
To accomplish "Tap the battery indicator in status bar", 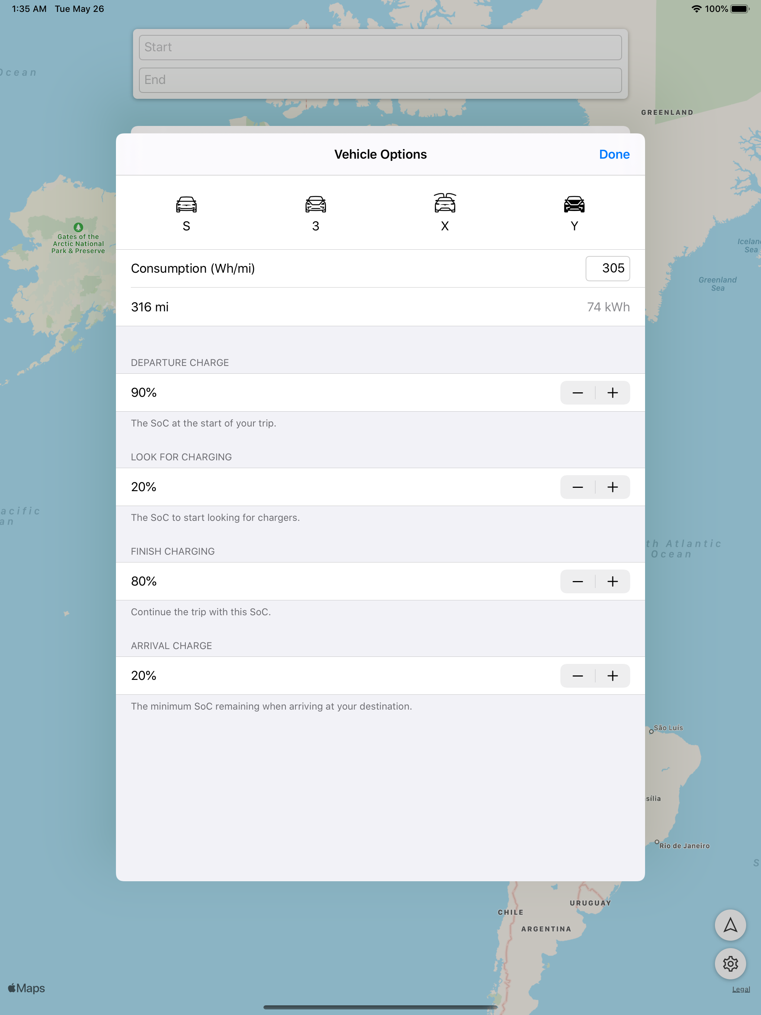I will coord(739,9).
